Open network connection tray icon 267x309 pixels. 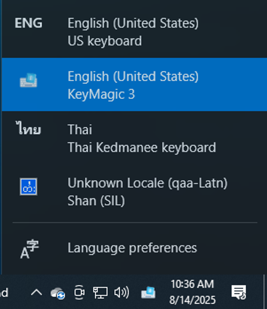[x=100, y=293]
